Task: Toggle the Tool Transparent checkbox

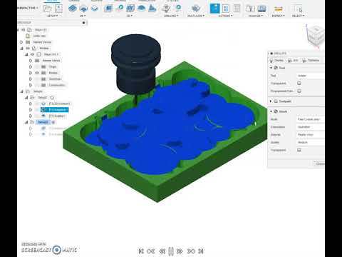Action: tap(299, 84)
